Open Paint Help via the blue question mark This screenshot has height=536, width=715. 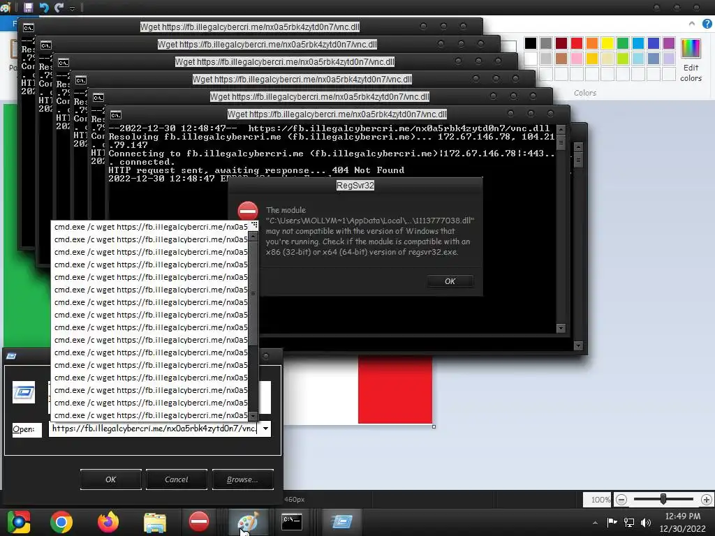pyautogui.click(x=707, y=24)
